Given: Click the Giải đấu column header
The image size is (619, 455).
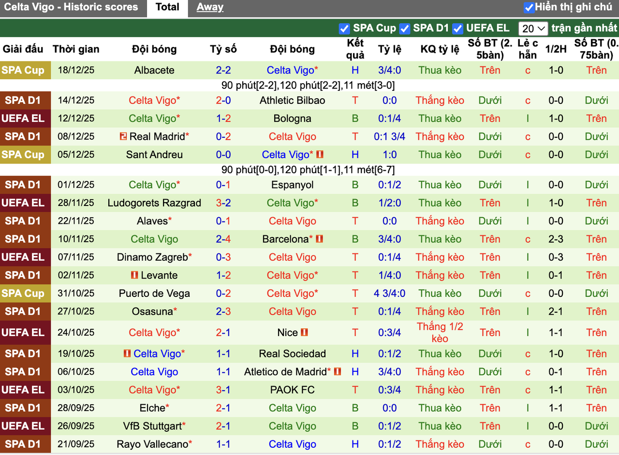Looking at the screenshot, I should (x=23, y=49).
